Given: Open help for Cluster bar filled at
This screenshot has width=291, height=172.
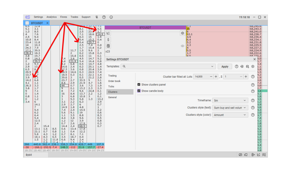Looking at the screenshot, I should (x=253, y=77).
